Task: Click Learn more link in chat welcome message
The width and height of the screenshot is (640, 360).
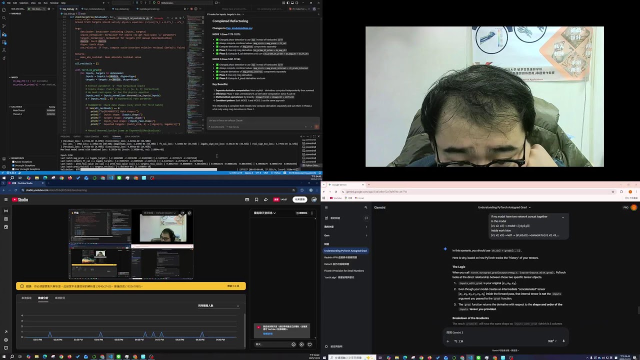Action: [269, 333]
